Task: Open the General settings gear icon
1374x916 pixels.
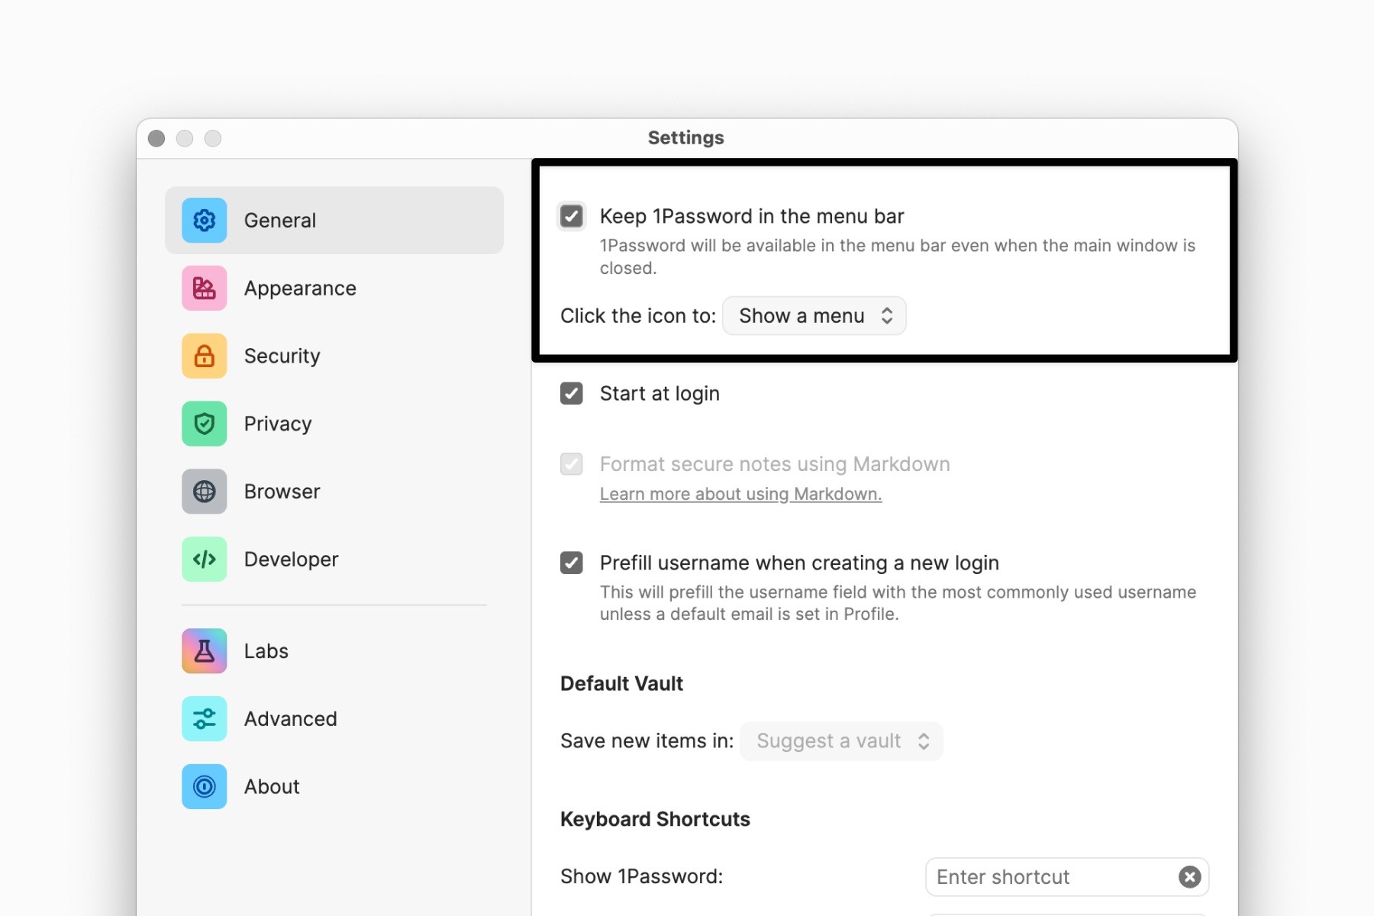Action: tap(204, 221)
